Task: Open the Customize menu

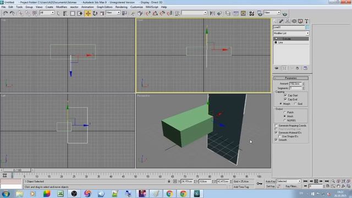Action: pos(136,7)
